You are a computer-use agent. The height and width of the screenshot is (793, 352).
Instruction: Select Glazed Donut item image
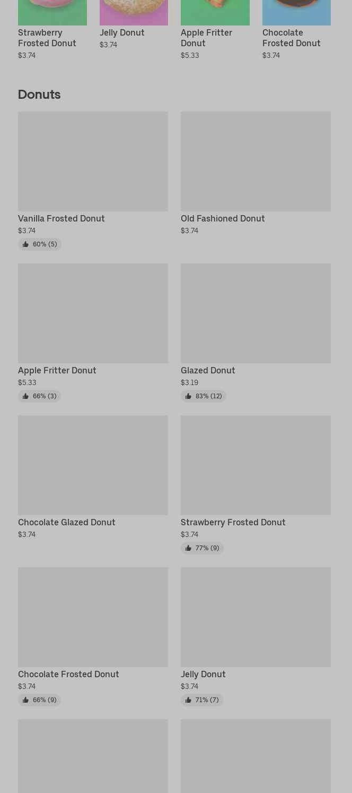[256, 313]
